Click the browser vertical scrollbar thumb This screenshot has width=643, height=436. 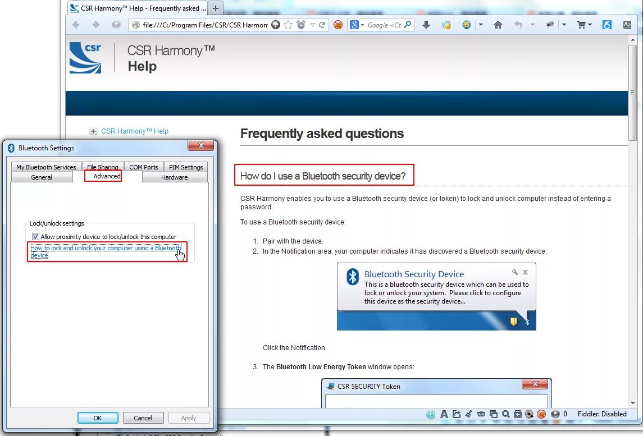coord(632,93)
